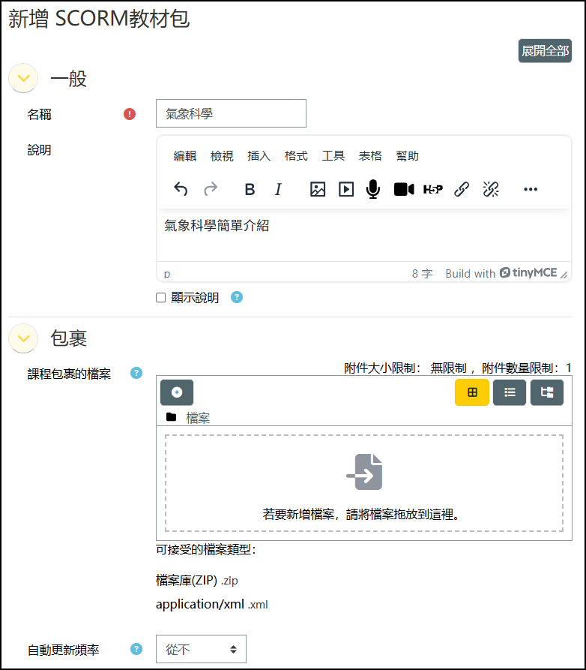Open the 表格 menu in the editor
This screenshot has width=586, height=670.
370,156
